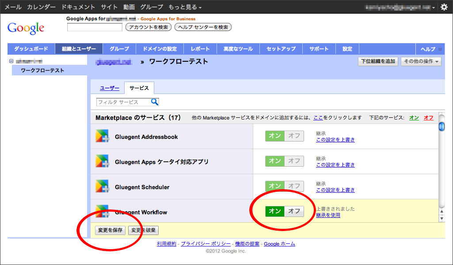Expand the ヘルプ menu in navigation bar
Image resolution: width=453 pixels, height=265 pixels.
click(x=430, y=49)
